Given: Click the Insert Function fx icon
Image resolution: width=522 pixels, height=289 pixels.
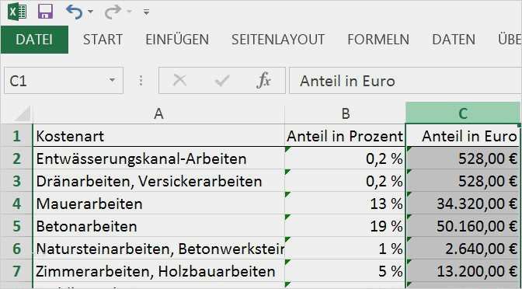Looking at the screenshot, I should 263,80.
